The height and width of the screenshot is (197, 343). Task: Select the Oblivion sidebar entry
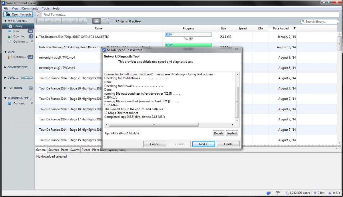(x=21, y=41)
